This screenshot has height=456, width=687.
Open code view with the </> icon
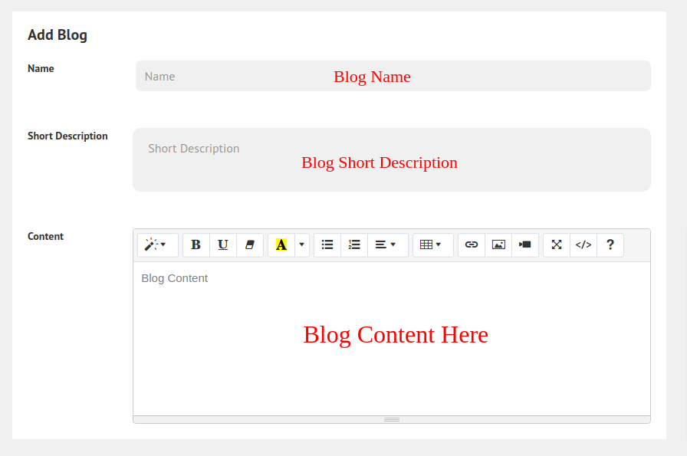pyautogui.click(x=583, y=244)
